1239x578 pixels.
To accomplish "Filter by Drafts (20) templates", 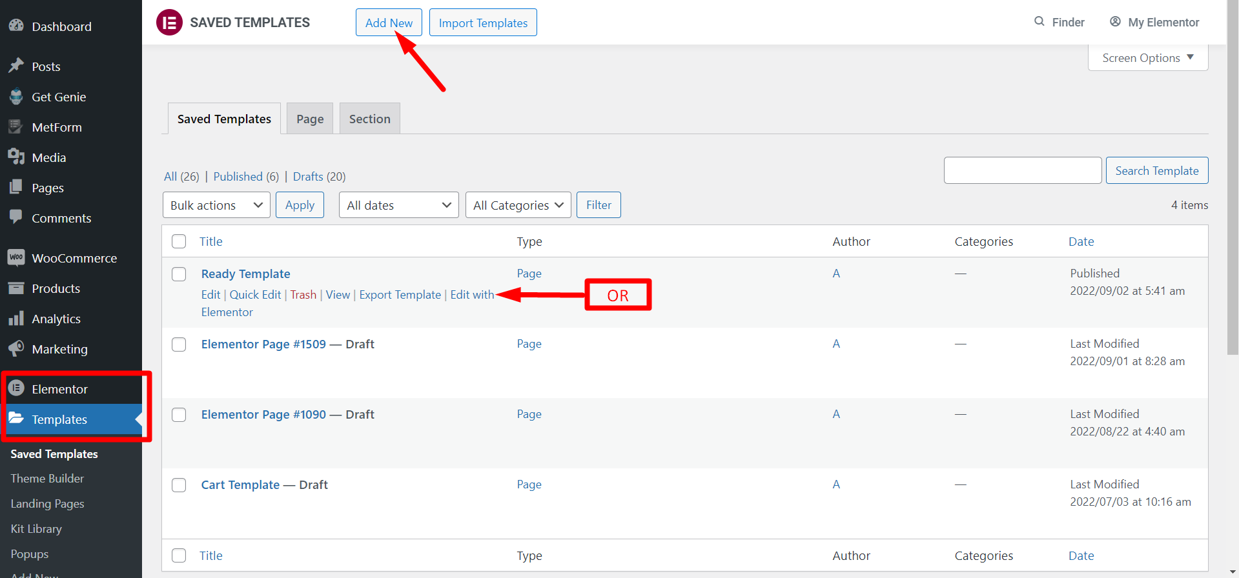I will (x=319, y=177).
